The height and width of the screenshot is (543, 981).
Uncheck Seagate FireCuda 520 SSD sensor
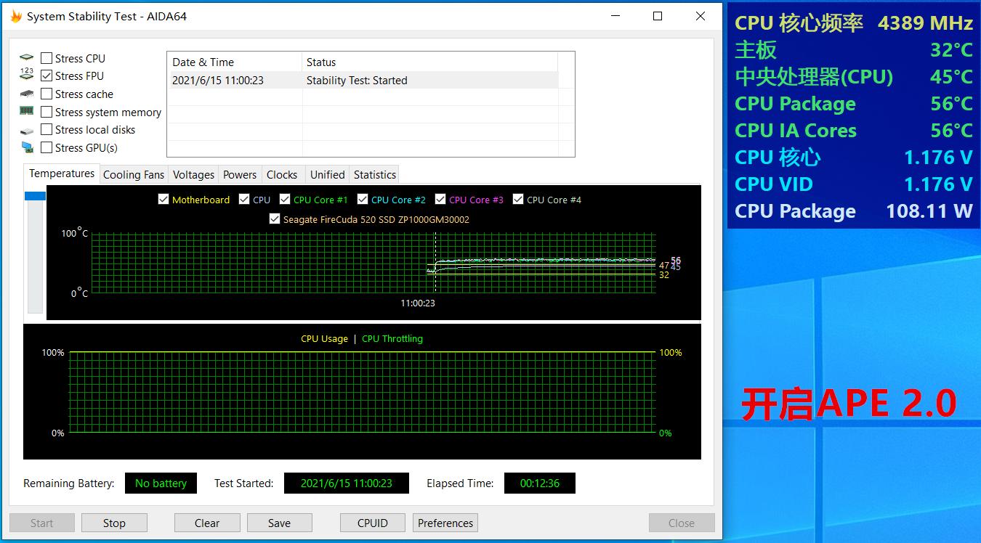[275, 219]
